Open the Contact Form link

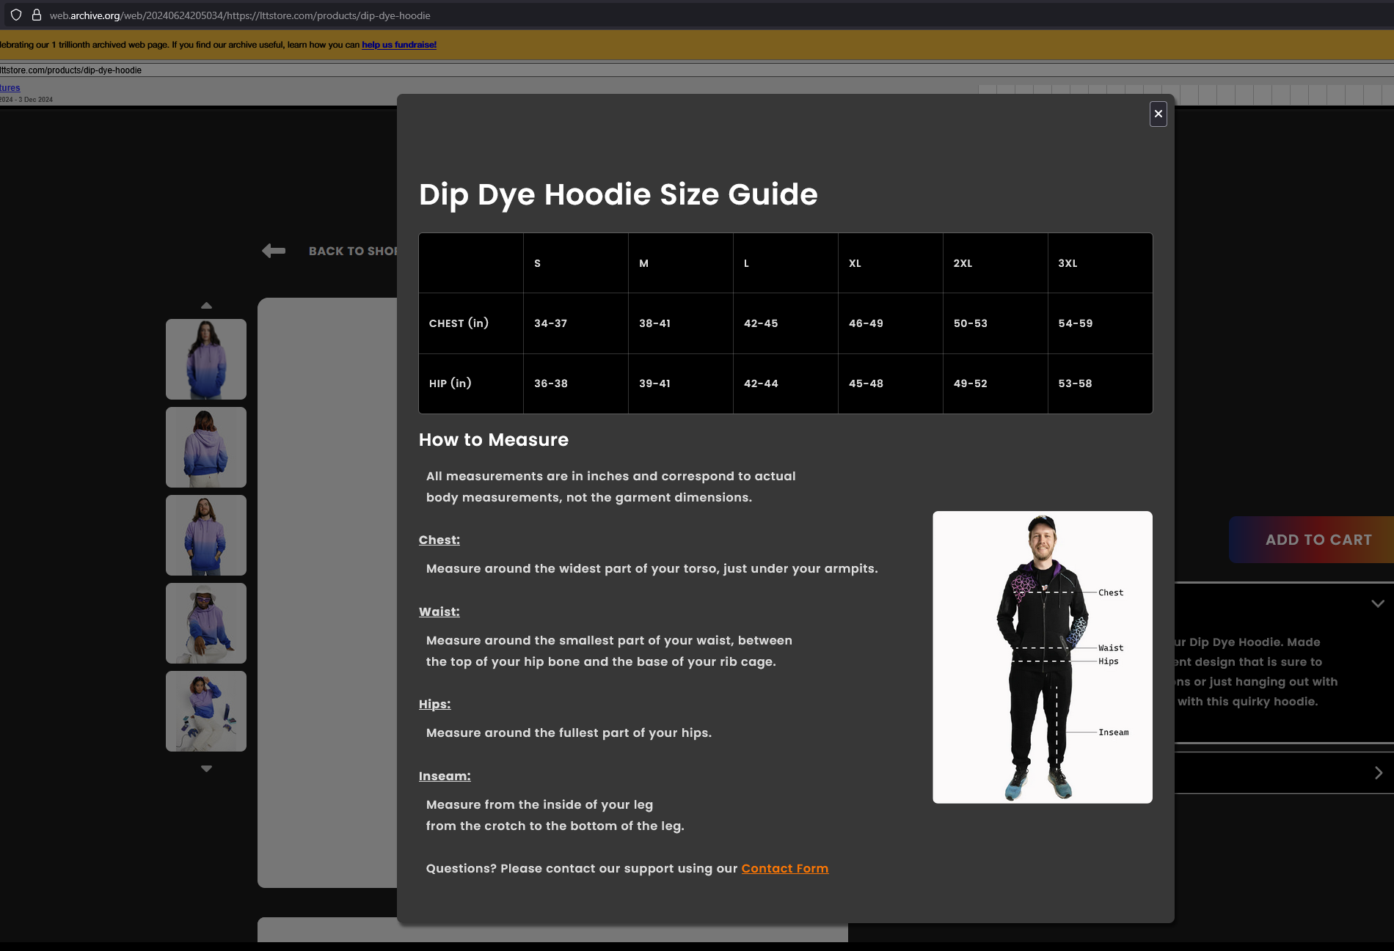tap(784, 868)
